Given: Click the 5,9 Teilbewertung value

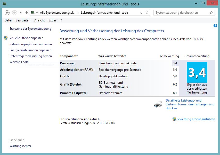Looking at the screenshot, I should 175,70.
